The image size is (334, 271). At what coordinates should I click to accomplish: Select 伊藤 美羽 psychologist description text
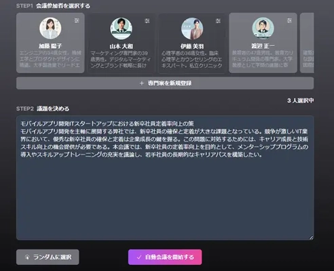click(192, 60)
